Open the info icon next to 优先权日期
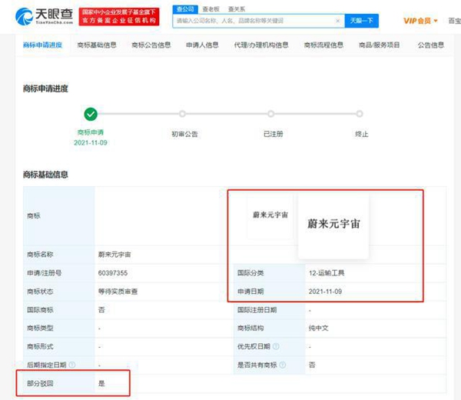461x400 pixels. (x=276, y=346)
